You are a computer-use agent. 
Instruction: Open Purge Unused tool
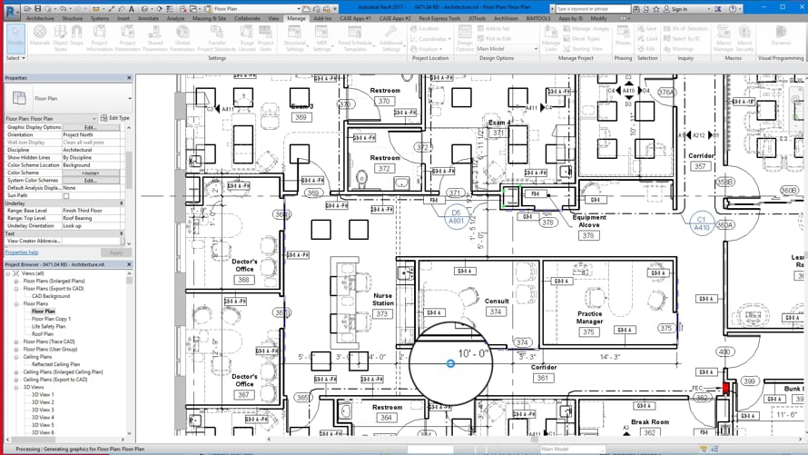pyautogui.click(x=247, y=37)
